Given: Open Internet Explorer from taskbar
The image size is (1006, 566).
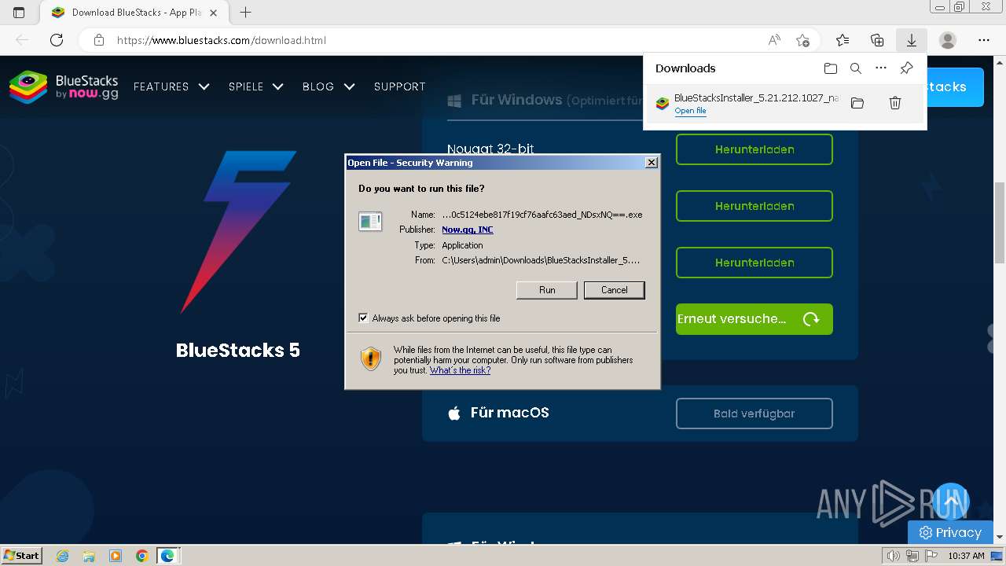Looking at the screenshot, I should [x=62, y=556].
